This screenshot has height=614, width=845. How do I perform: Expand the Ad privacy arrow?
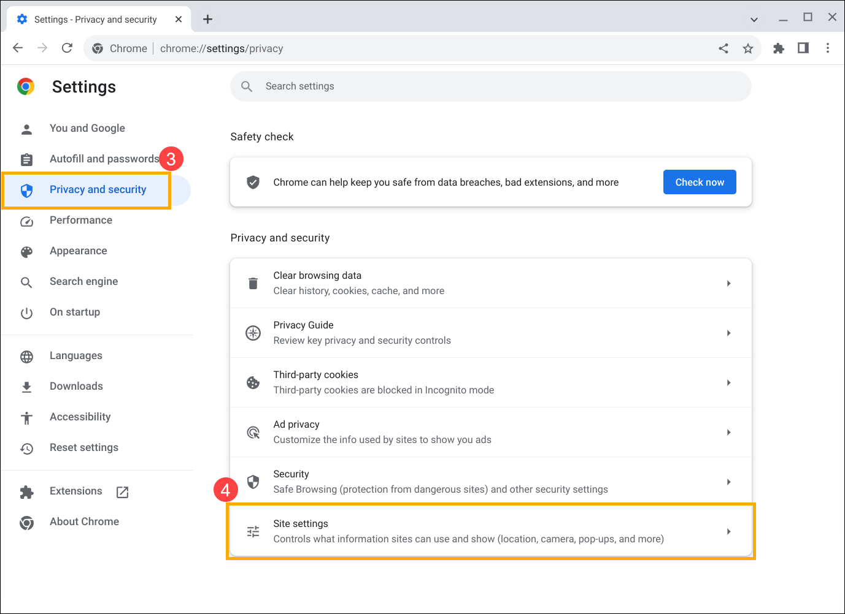[x=728, y=432]
